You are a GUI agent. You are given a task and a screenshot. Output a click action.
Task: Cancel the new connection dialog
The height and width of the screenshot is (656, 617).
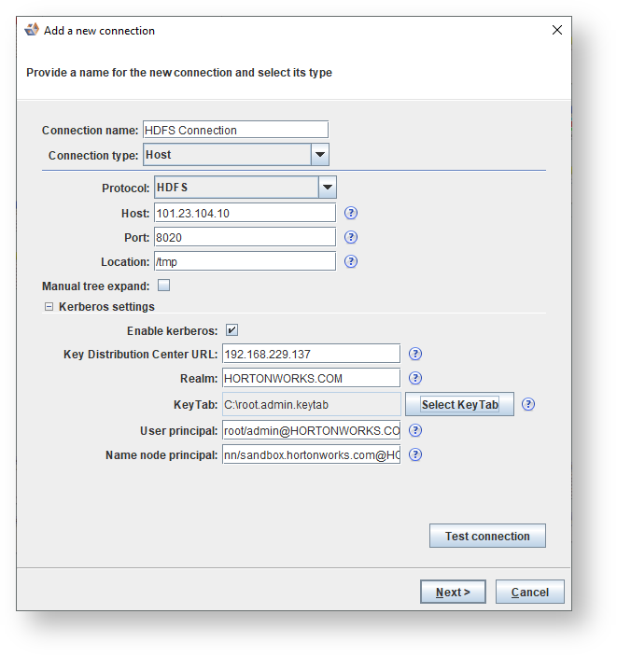529,592
